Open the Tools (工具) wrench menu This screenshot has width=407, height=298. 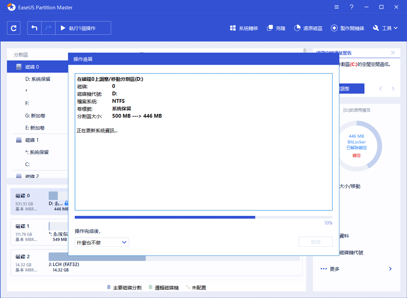click(385, 28)
